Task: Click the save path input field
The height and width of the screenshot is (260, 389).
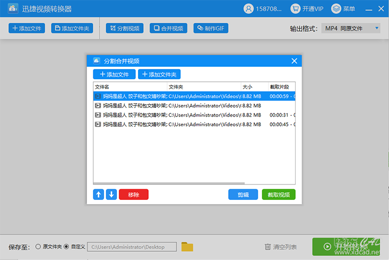Action: coord(132,247)
